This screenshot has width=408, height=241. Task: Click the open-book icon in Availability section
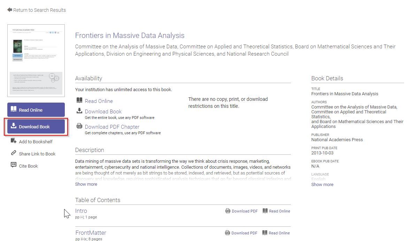pos(79,100)
